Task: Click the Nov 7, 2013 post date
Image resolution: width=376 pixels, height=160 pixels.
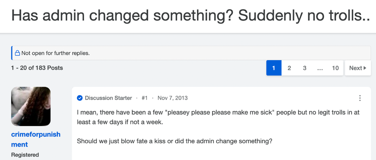Action: click(173, 98)
